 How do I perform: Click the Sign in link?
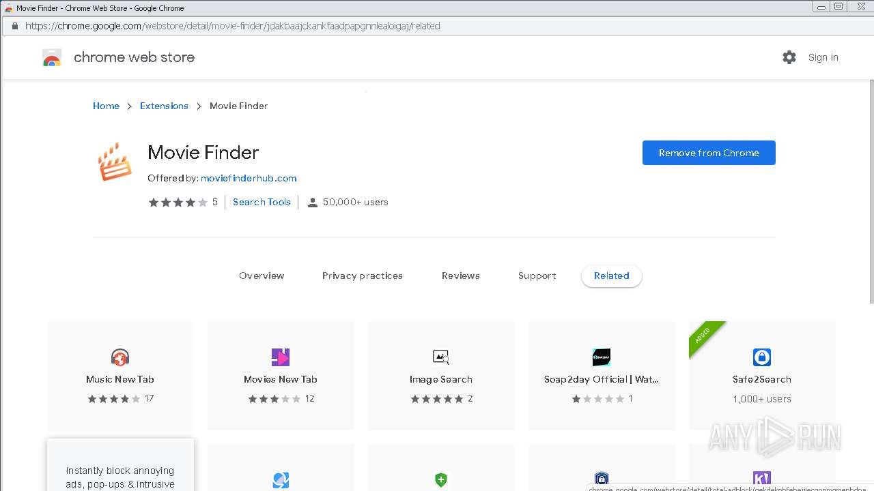823,57
